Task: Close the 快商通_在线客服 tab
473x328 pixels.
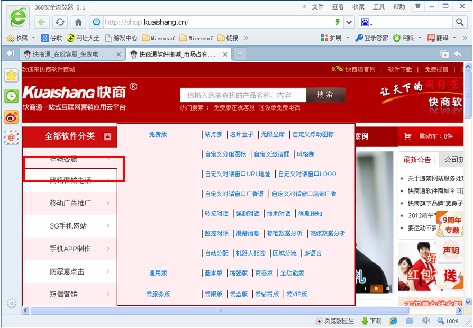Action: click(x=119, y=54)
